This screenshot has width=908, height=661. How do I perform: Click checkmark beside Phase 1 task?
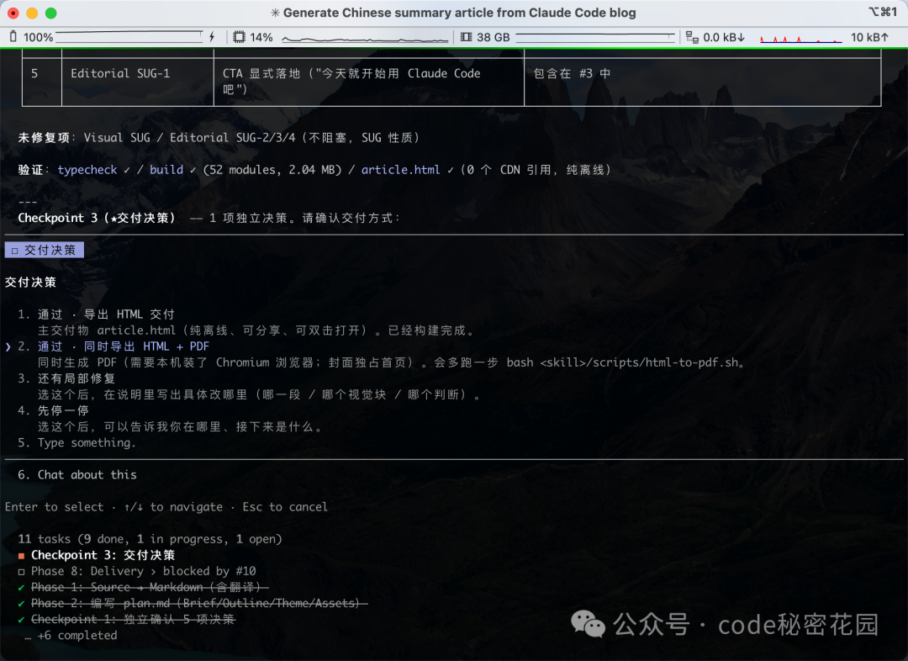21,588
